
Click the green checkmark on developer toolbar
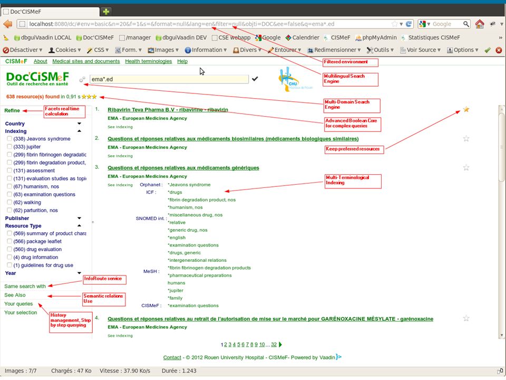click(x=487, y=50)
